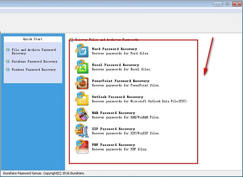This screenshot has height=177, width=243.
Task: Click icon beside Windows Password Recovery
Action: click(8, 70)
